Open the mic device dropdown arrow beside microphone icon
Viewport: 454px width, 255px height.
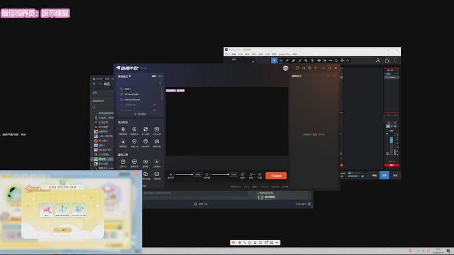[x=174, y=175]
